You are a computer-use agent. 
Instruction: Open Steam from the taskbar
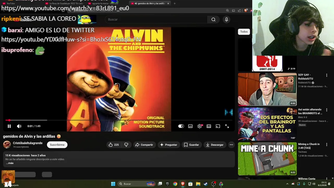[206, 184]
